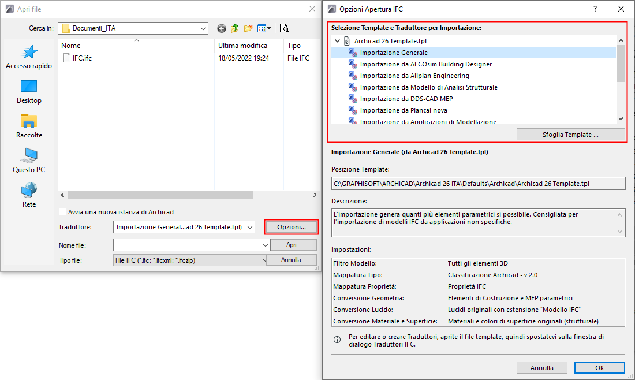Open the Cerca in folder dropdown
Screen dimensions: 635x380
coord(203,28)
